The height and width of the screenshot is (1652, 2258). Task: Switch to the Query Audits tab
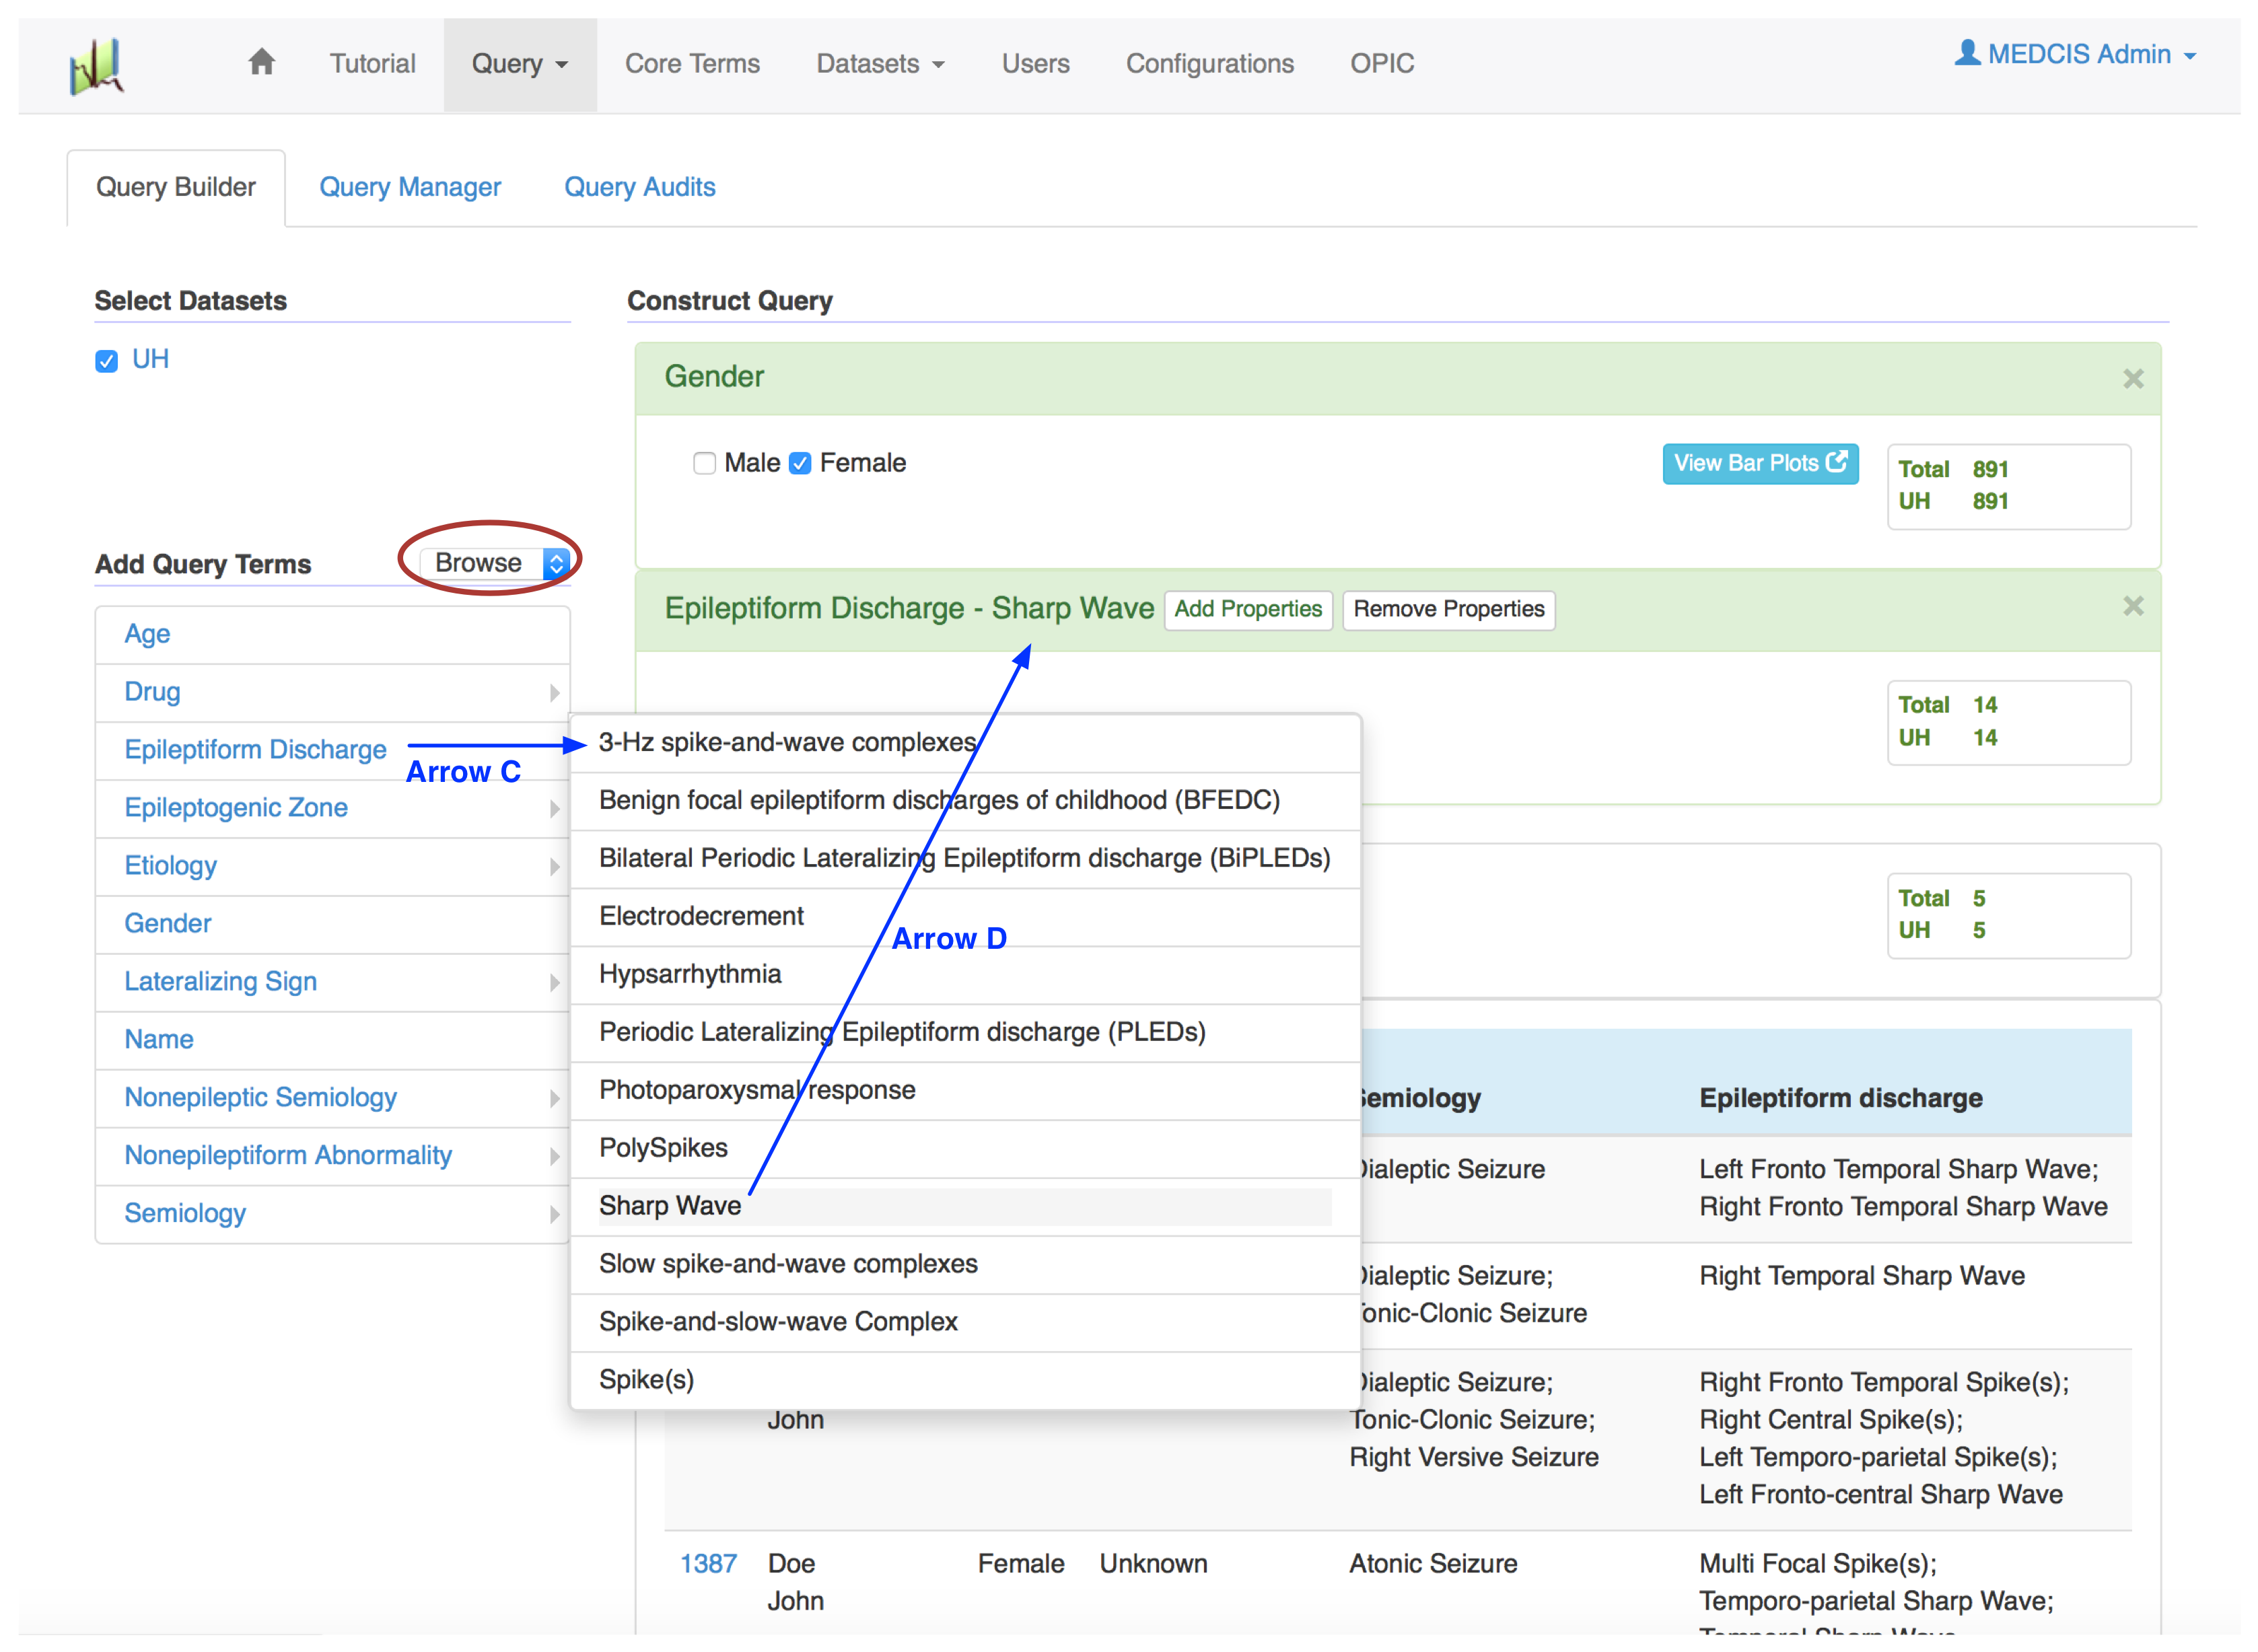coord(640,187)
